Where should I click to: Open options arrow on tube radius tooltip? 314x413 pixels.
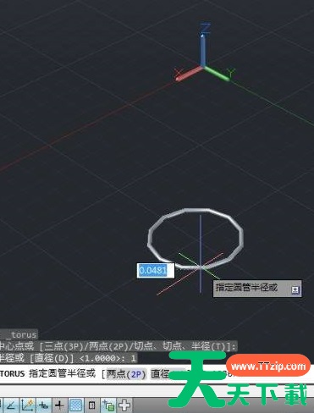pyautogui.click(x=295, y=289)
